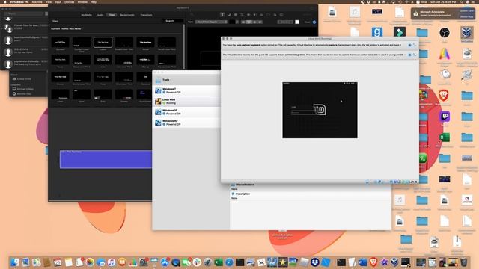Open Spotlight search in the menu bar
479x269 pixels.
point(462,1)
